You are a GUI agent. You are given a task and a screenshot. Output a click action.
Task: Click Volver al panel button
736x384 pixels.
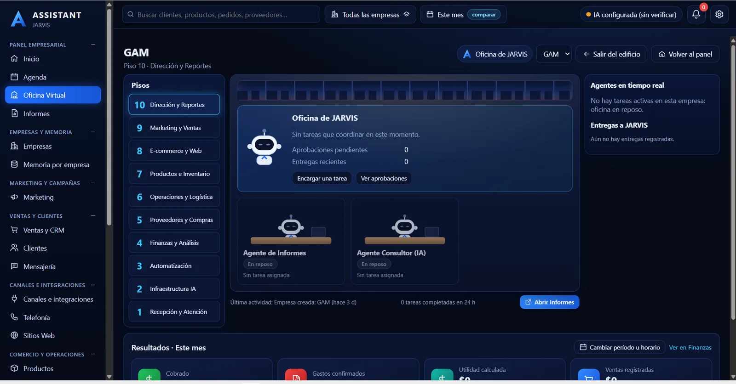click(685, 54)
